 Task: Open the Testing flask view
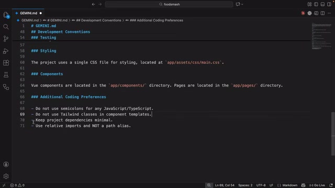6,75
